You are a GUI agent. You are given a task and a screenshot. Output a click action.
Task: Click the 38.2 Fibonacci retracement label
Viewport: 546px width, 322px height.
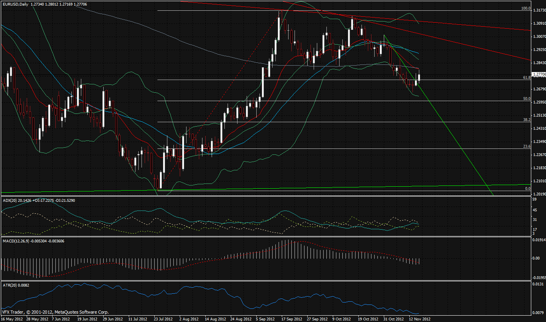point(526,120)
